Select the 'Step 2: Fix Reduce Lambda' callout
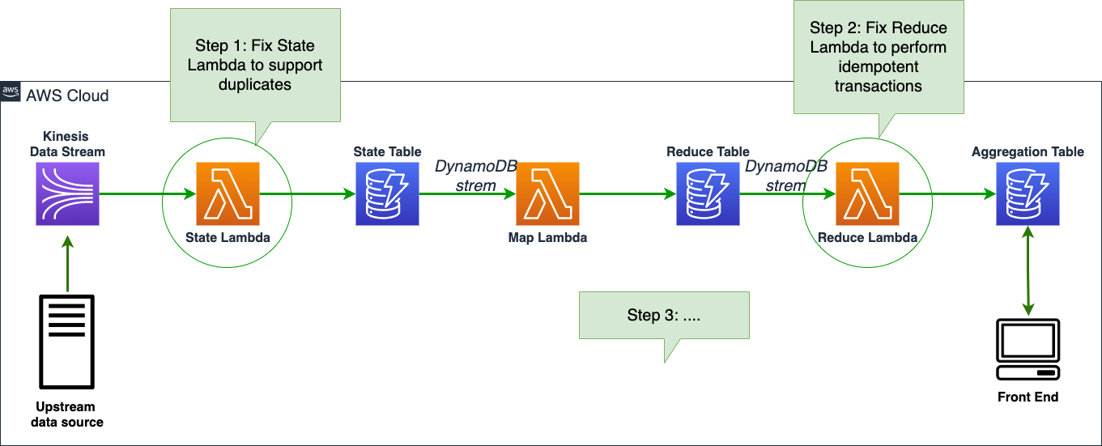Image resolution: width=1102 pixels, height=446 pixels. point(879,57)
